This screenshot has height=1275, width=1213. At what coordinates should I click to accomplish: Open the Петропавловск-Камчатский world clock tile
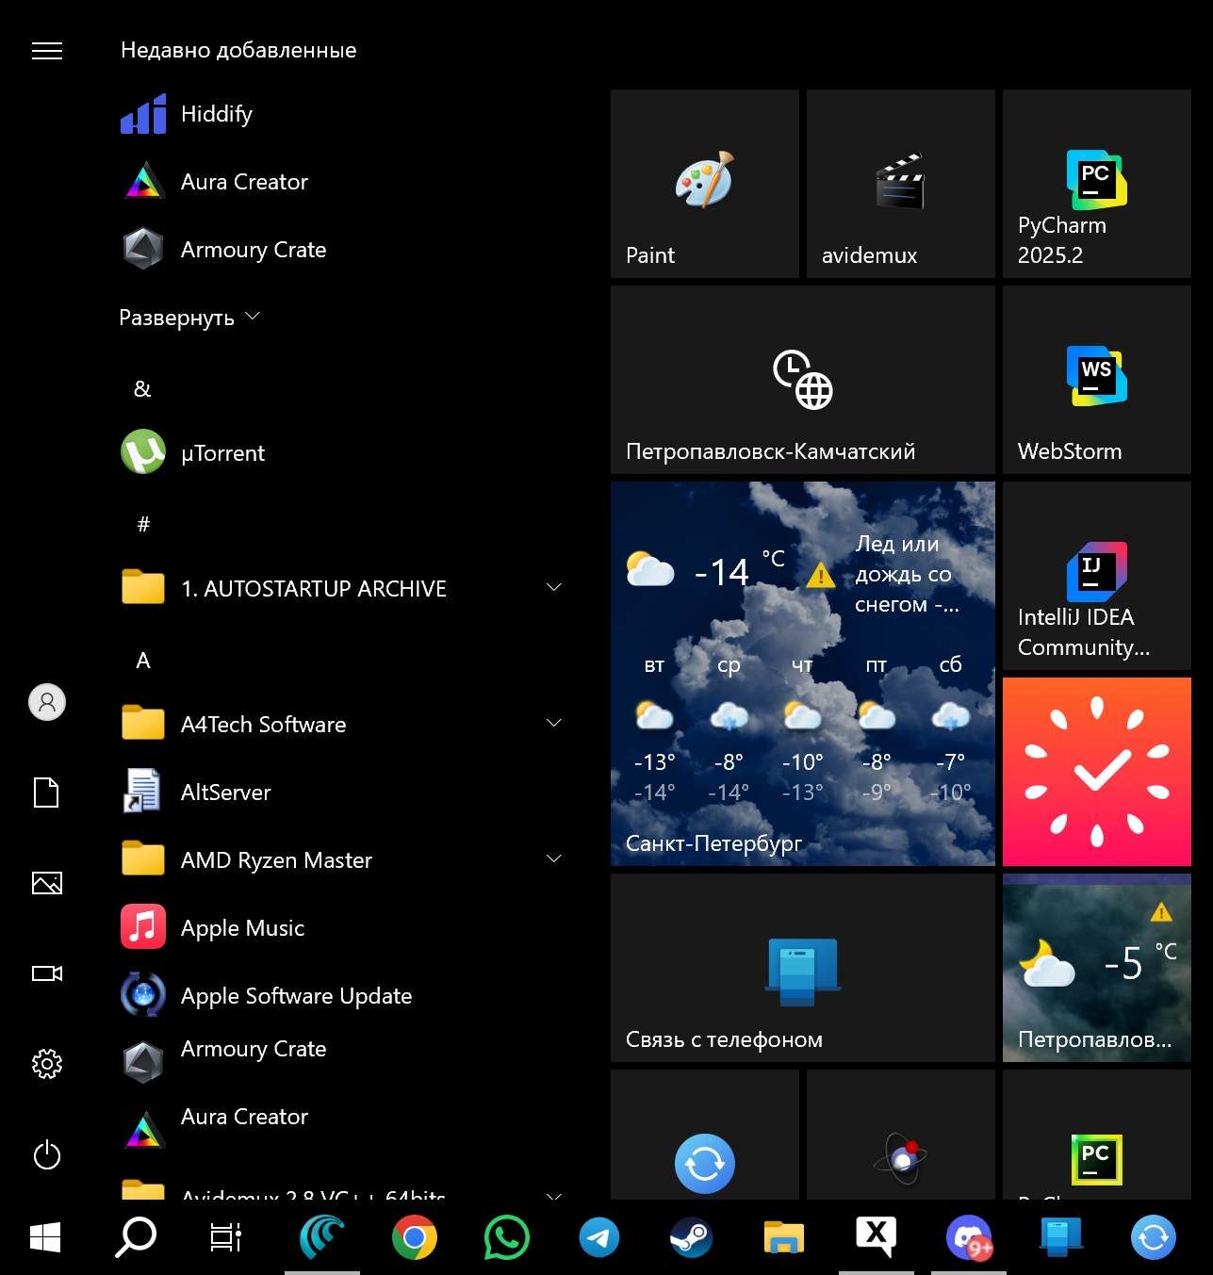point(803,380)
